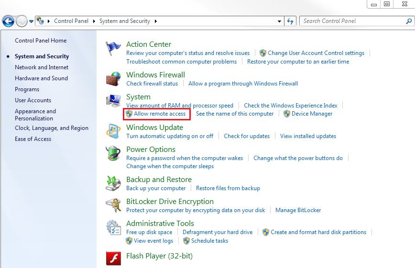415x268 pixels.
Task: Click System and Security in the breadcrumb
Action: pyautogui.click(x=125, y=21)
